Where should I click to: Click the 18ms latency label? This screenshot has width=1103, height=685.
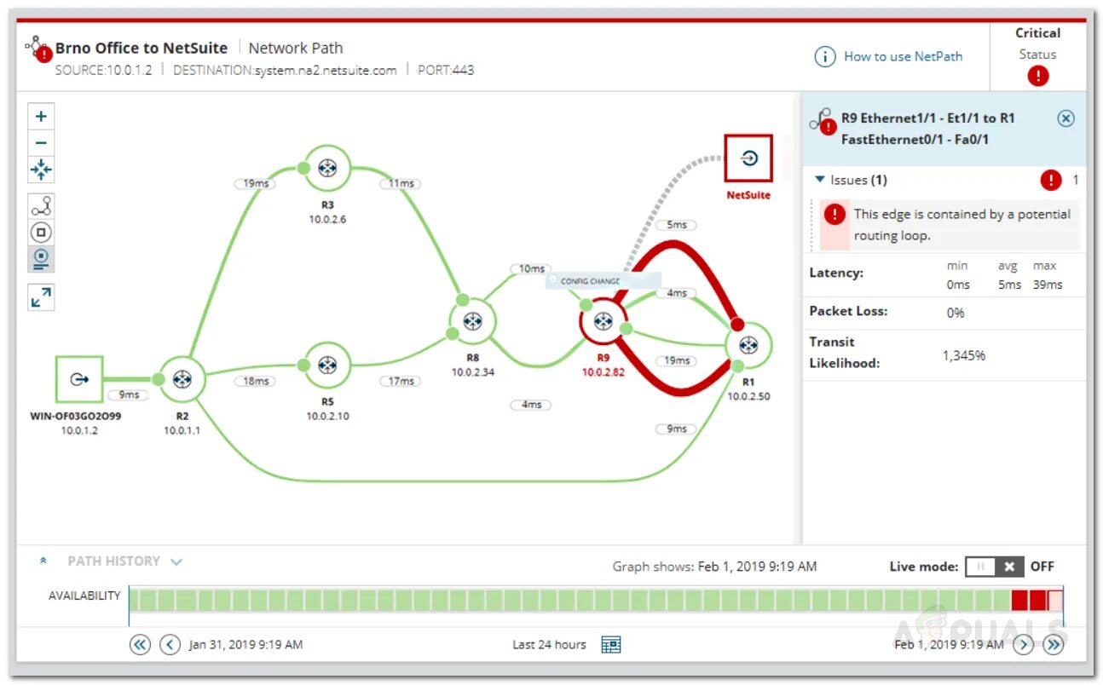tap(256, 381)
